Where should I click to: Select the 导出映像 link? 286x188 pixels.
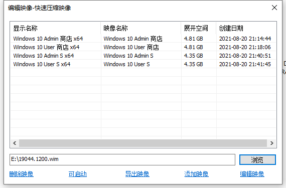pyautogui.click(x=137, y=174)
